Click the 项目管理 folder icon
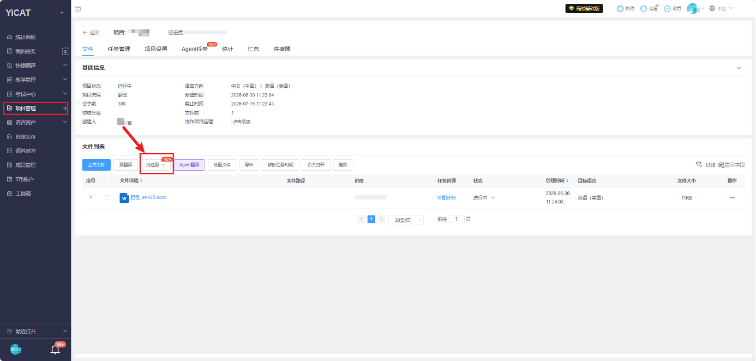This screenshot has height=361, width=756. (x=9, y=109)
